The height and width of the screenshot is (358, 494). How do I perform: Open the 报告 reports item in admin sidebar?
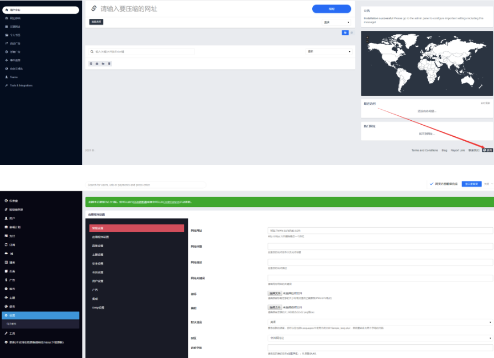(10, 289)
